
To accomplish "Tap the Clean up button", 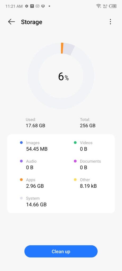I will point(61,251).
